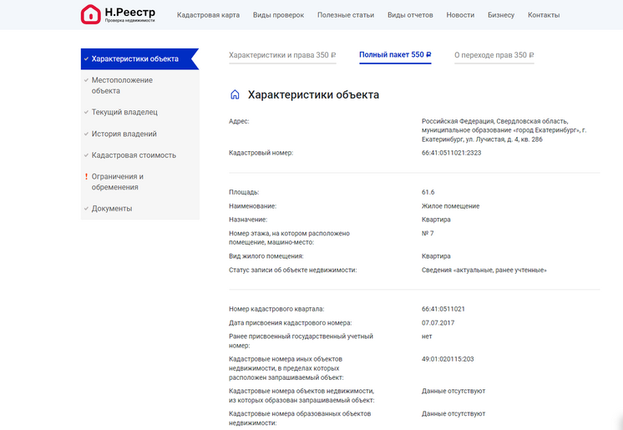Open the Виды проверок menu item

278,15
